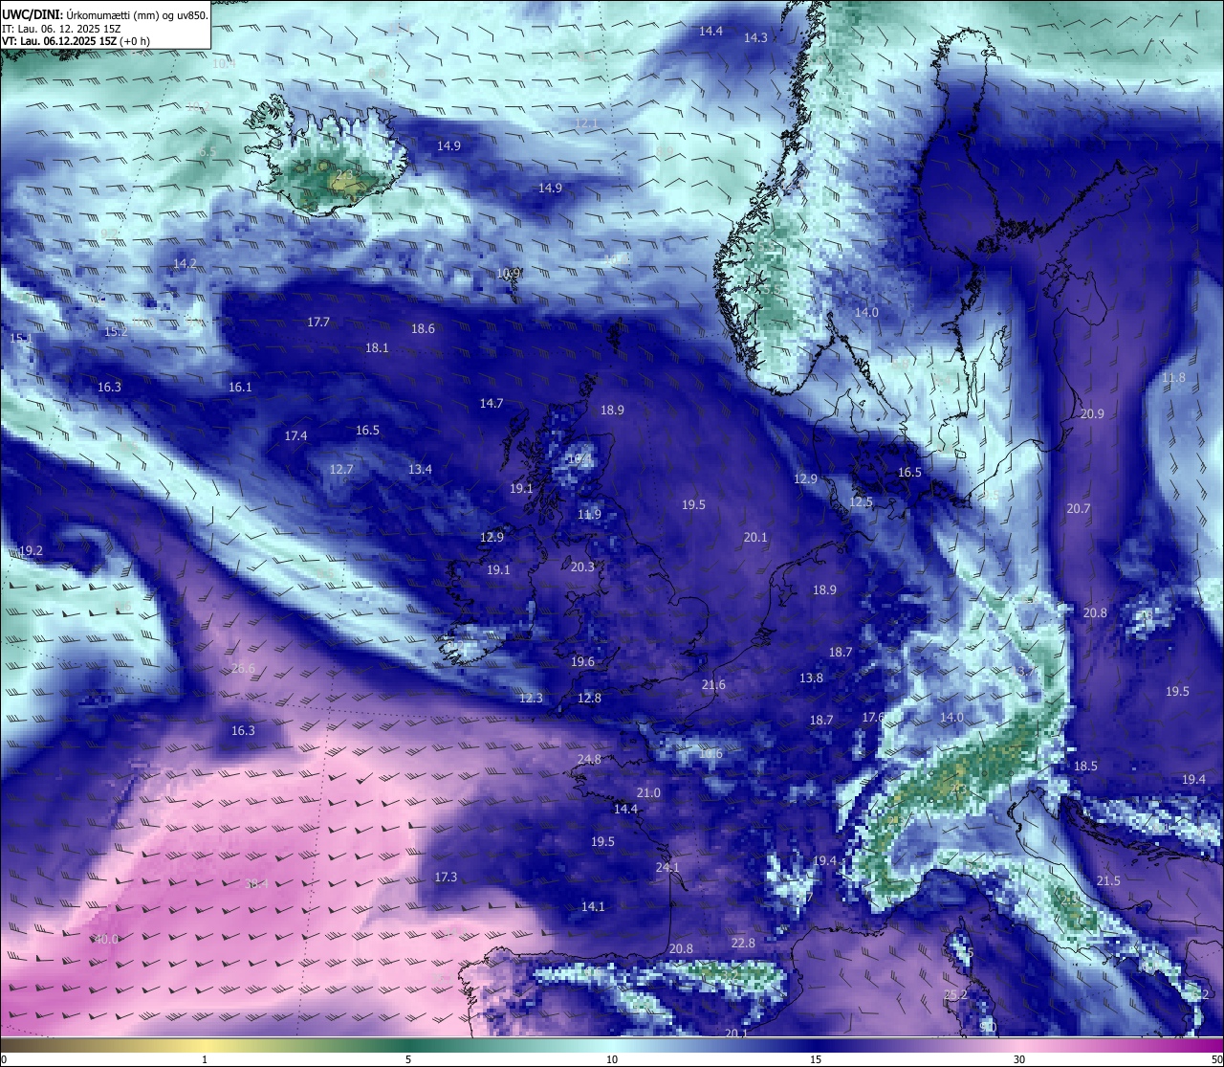Click the 12.3 value label
This screenshot has height=1067, width=1224.
[x=531, y=698]
